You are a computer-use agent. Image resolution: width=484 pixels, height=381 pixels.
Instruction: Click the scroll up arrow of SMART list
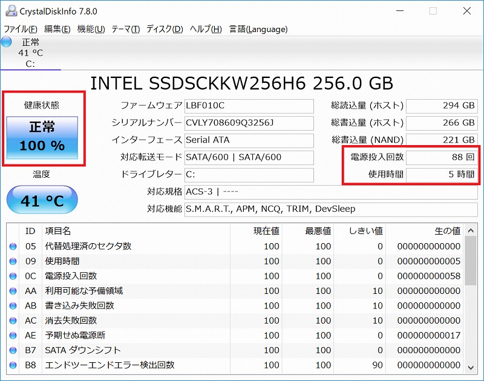471,230
